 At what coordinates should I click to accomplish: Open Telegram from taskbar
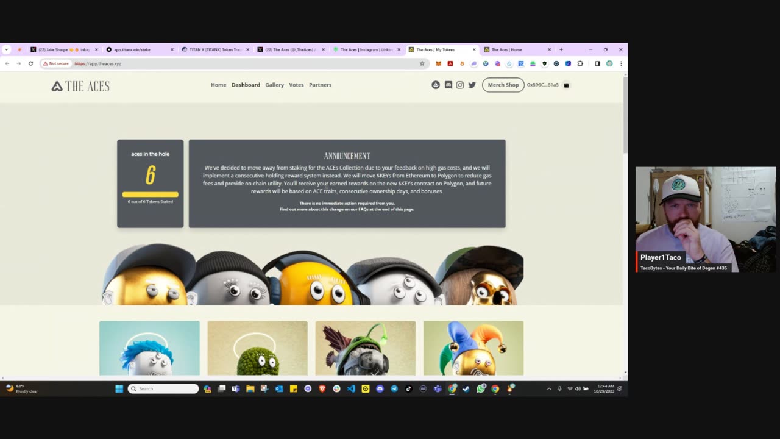394,388
